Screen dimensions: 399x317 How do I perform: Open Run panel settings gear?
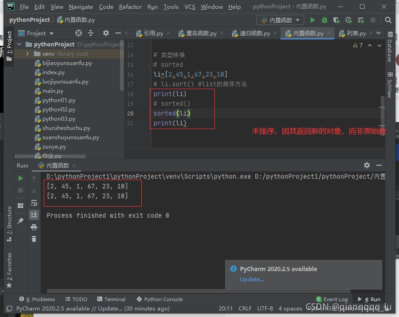[366, 165]
